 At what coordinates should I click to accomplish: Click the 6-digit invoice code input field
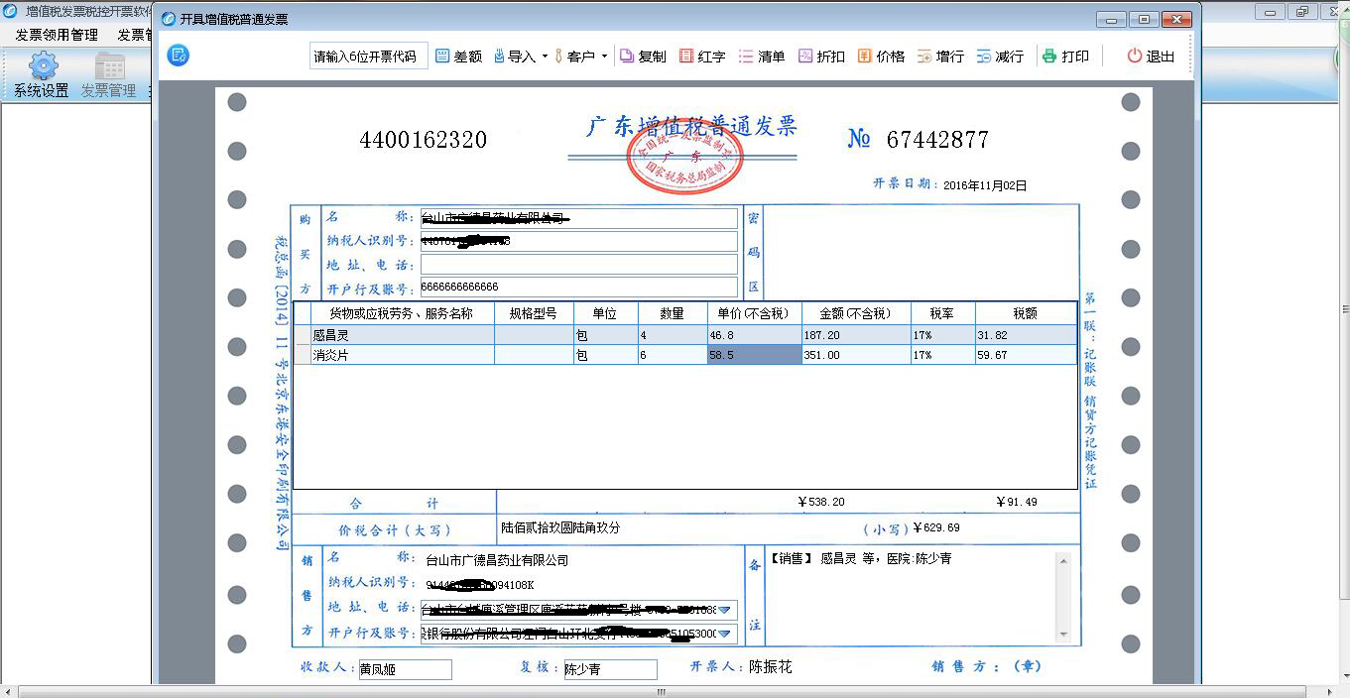pyautogui.click(x=369, y=57)
